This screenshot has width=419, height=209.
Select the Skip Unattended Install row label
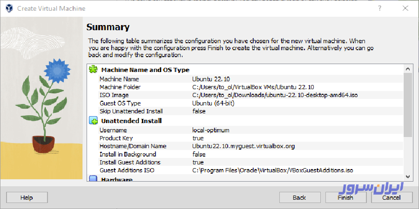click(x=131, y=111)
